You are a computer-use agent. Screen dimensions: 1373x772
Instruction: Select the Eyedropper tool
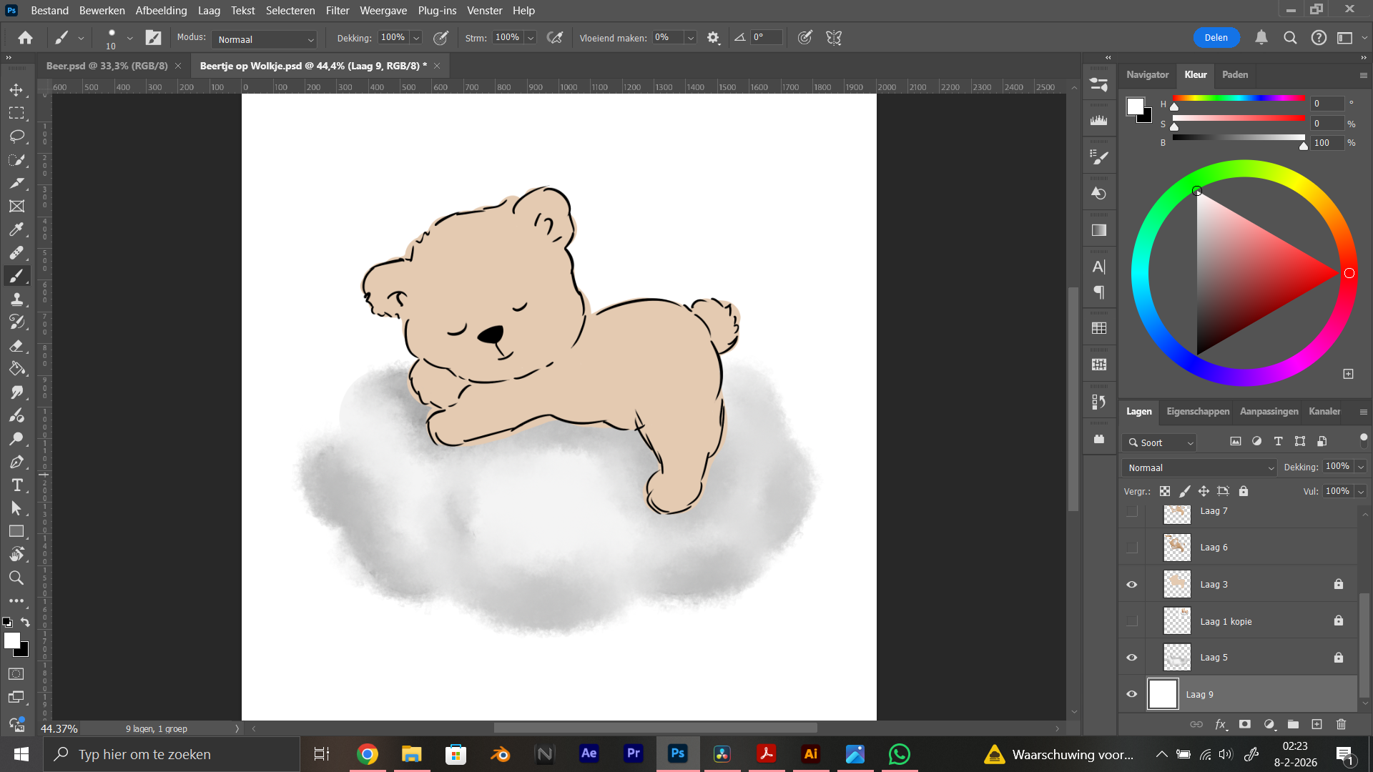tap(16, 229)
